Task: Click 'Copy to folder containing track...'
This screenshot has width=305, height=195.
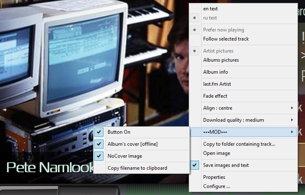Action: [243, 144]
